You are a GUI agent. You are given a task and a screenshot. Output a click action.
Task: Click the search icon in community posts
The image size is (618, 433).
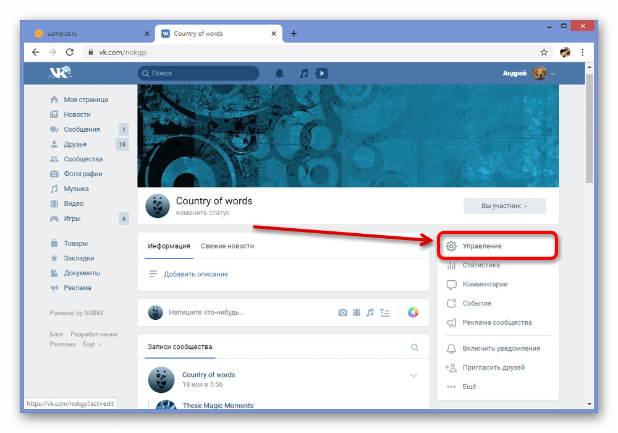pos(415,348)
